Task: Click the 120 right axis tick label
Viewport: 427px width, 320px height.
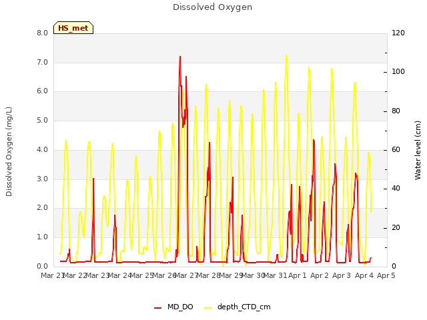Action: (398, 33)
